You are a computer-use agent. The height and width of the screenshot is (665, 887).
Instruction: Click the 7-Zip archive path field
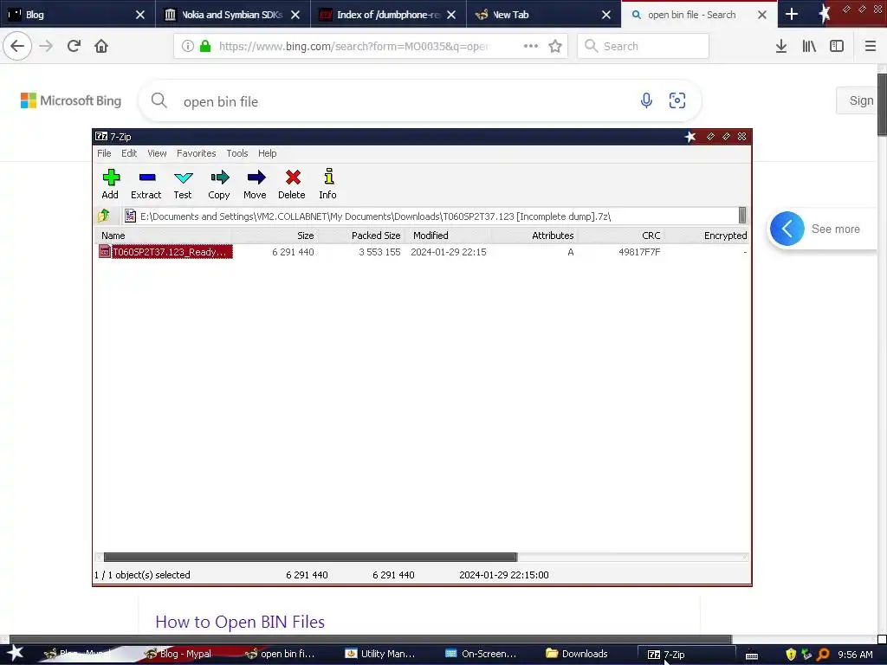click(x=430, y=216)
